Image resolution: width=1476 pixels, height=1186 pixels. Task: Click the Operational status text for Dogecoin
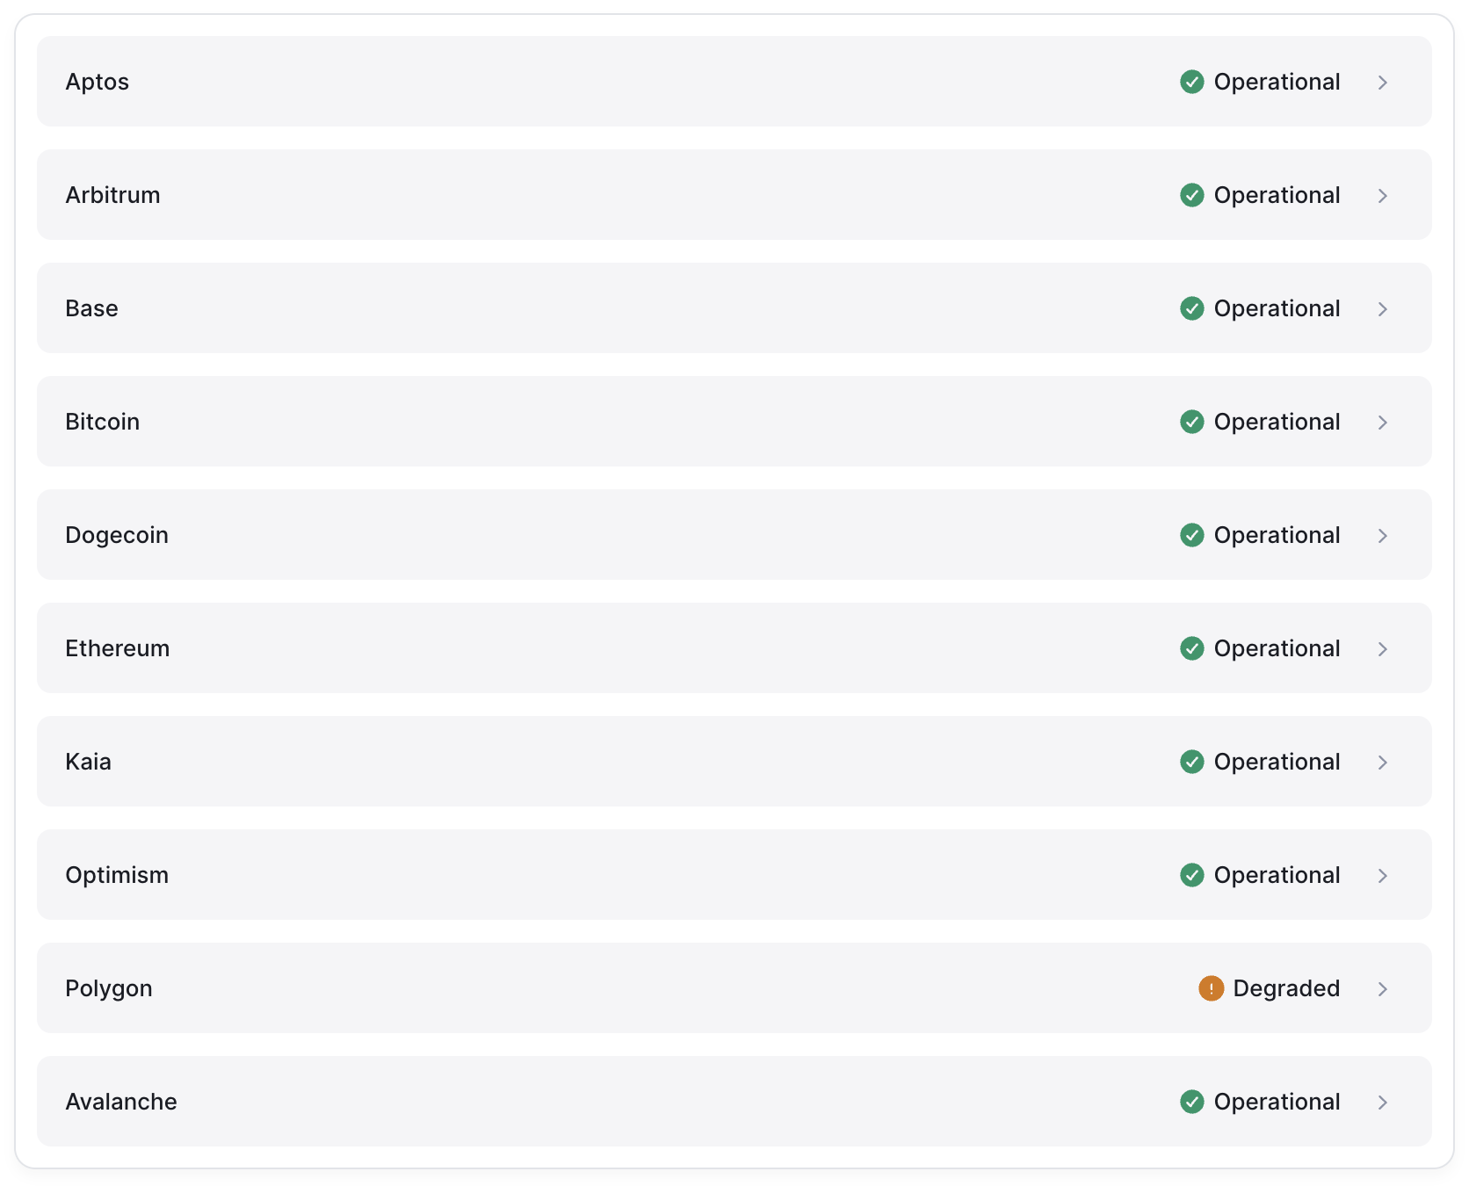(x=1277, y=535)
